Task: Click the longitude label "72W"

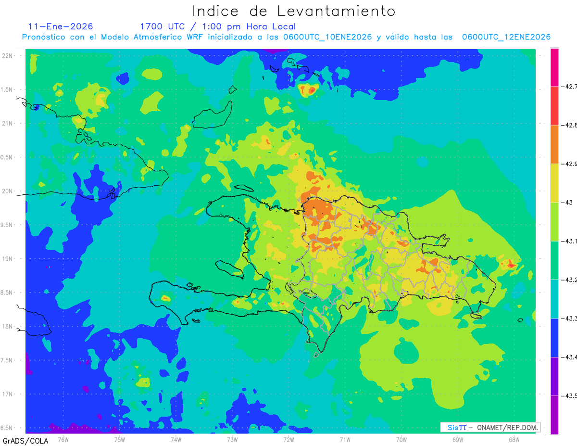Action: pos(288,439)
